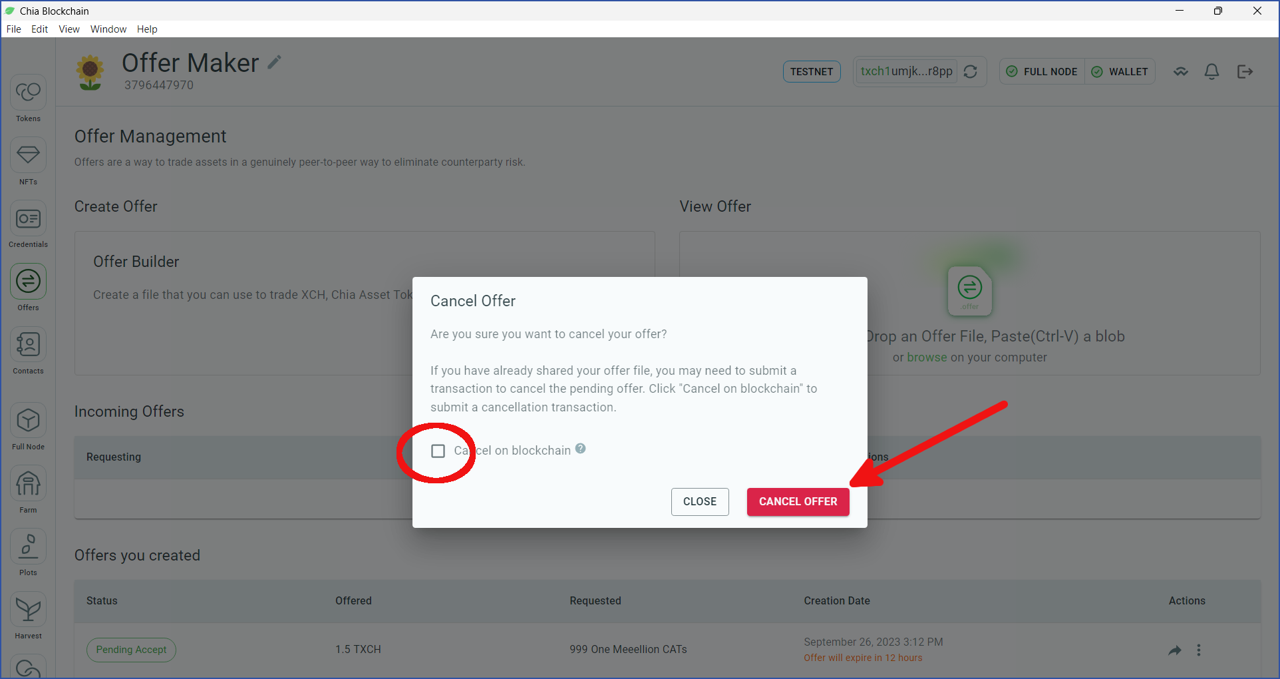The image size is (1280, 679).
Task: Open the File menu
Action: point(13,29)
